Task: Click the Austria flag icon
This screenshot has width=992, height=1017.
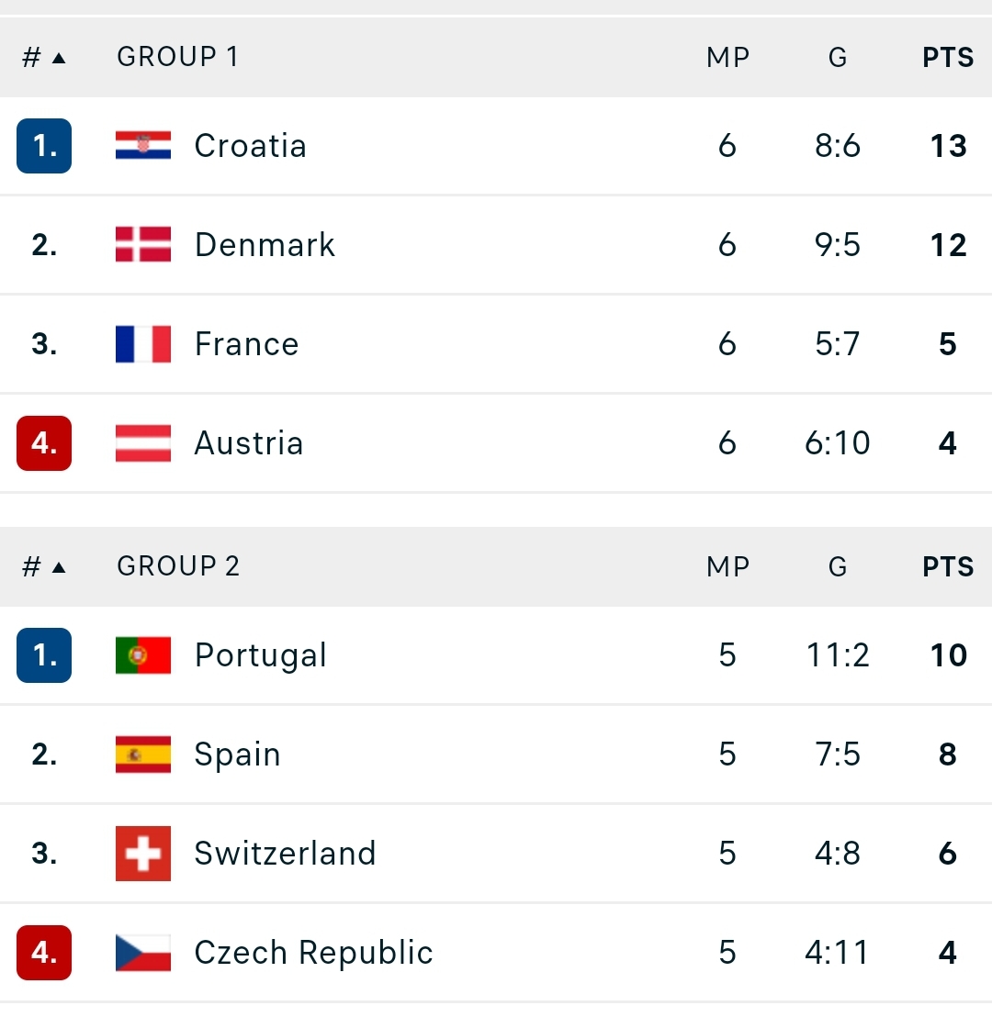Action: pos(142,443)
